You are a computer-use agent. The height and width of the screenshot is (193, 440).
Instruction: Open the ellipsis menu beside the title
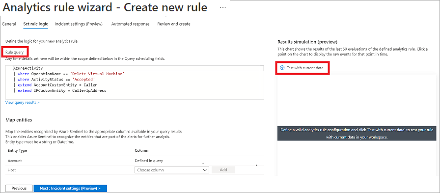pyautogui.click(x=223, y=8)
